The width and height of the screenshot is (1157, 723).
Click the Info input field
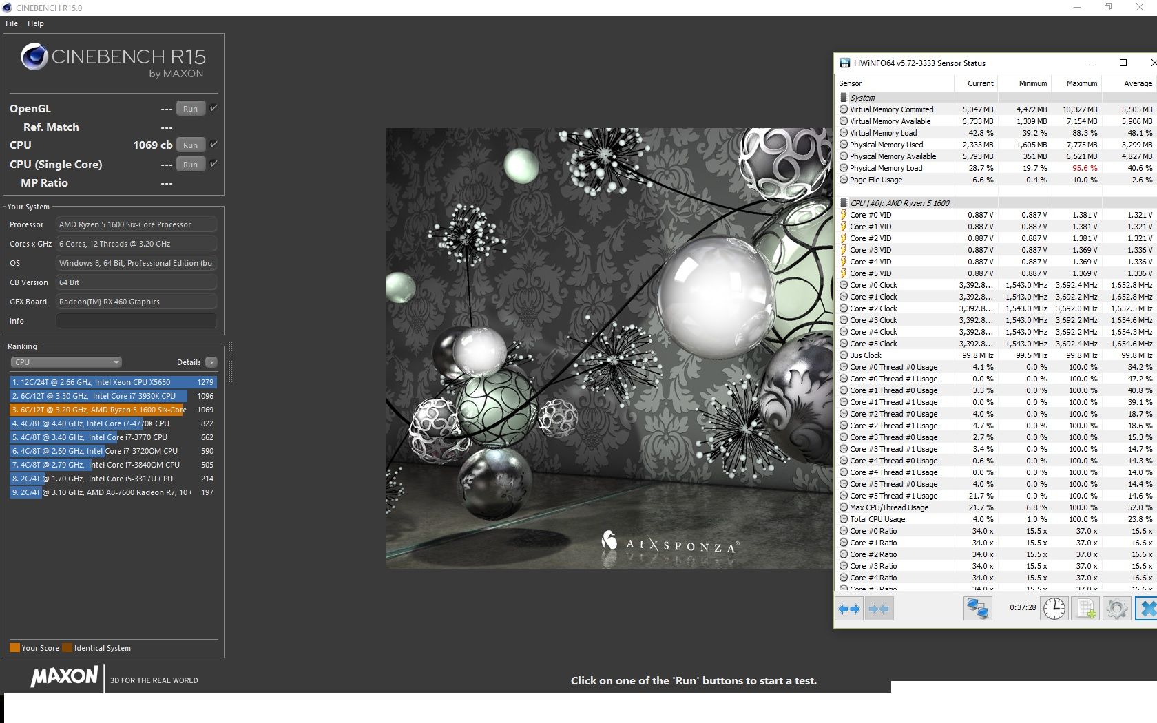point(136,321)
